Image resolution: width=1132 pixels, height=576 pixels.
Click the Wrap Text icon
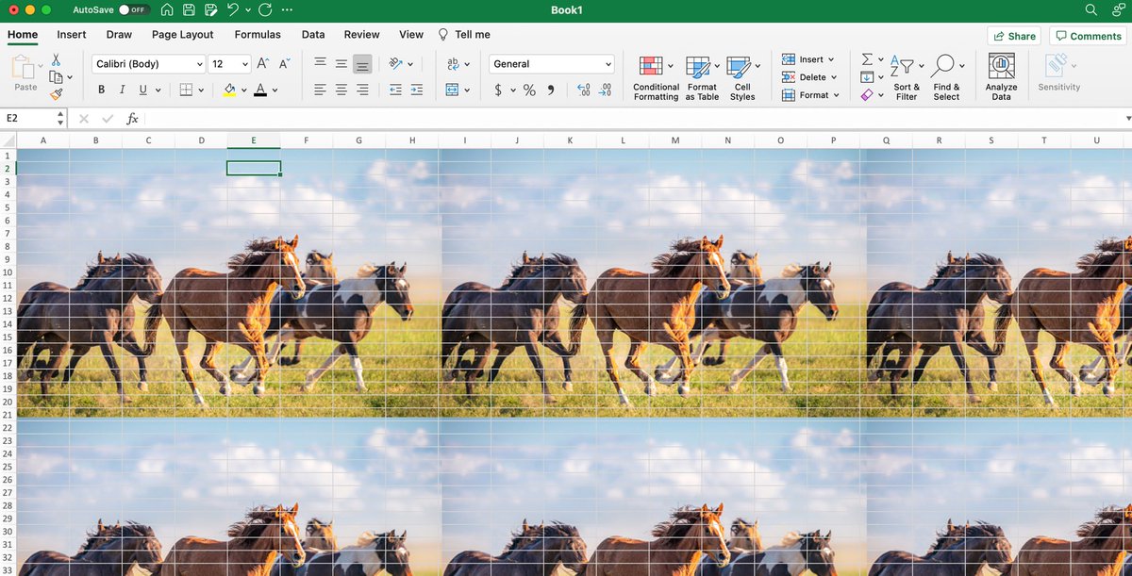click(453, 63)
